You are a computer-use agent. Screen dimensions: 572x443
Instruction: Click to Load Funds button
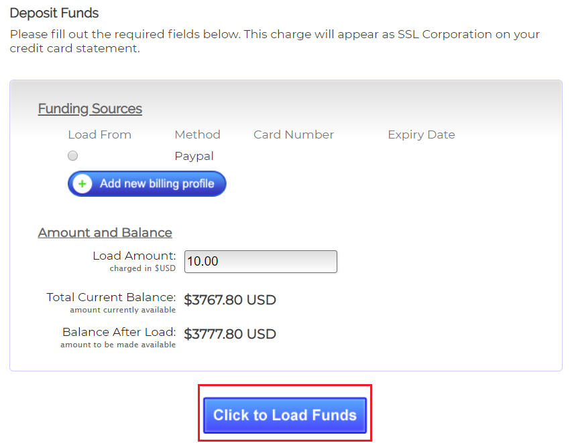pyautogui.click(x=285, y=415)
